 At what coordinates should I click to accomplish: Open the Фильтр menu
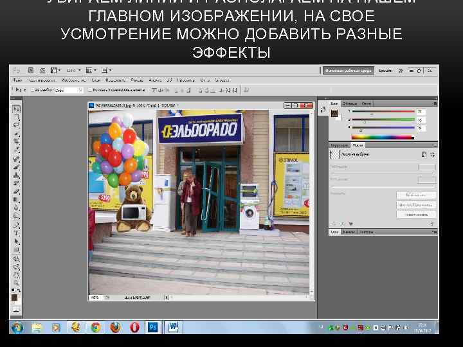[x=137, y=80]
